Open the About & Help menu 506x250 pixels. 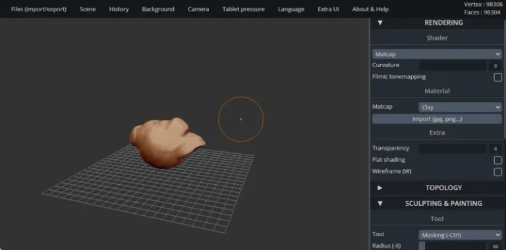pyautogui.click(x=370, y=9)
